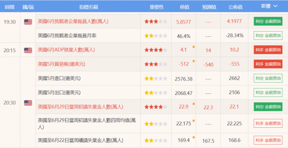Screen dimensions: 288x148
Task: Click the orange dot beside 169.4
Action: coord(194,137)
